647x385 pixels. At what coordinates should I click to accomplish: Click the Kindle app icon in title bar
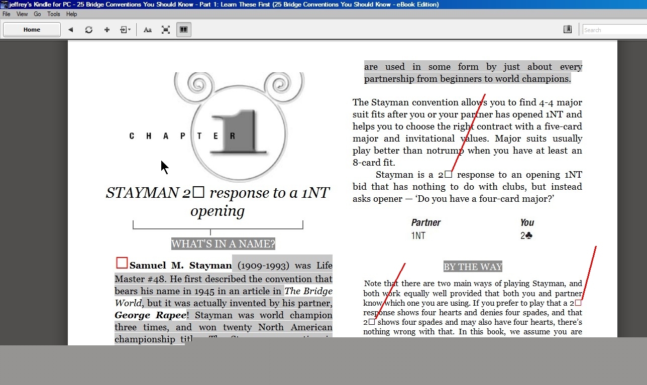[4, 5]
